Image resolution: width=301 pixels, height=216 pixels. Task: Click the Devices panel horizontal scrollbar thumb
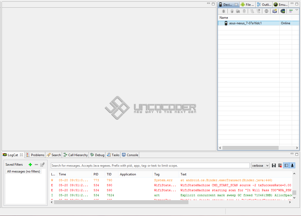pyautogui.click(x=250, y=148)
